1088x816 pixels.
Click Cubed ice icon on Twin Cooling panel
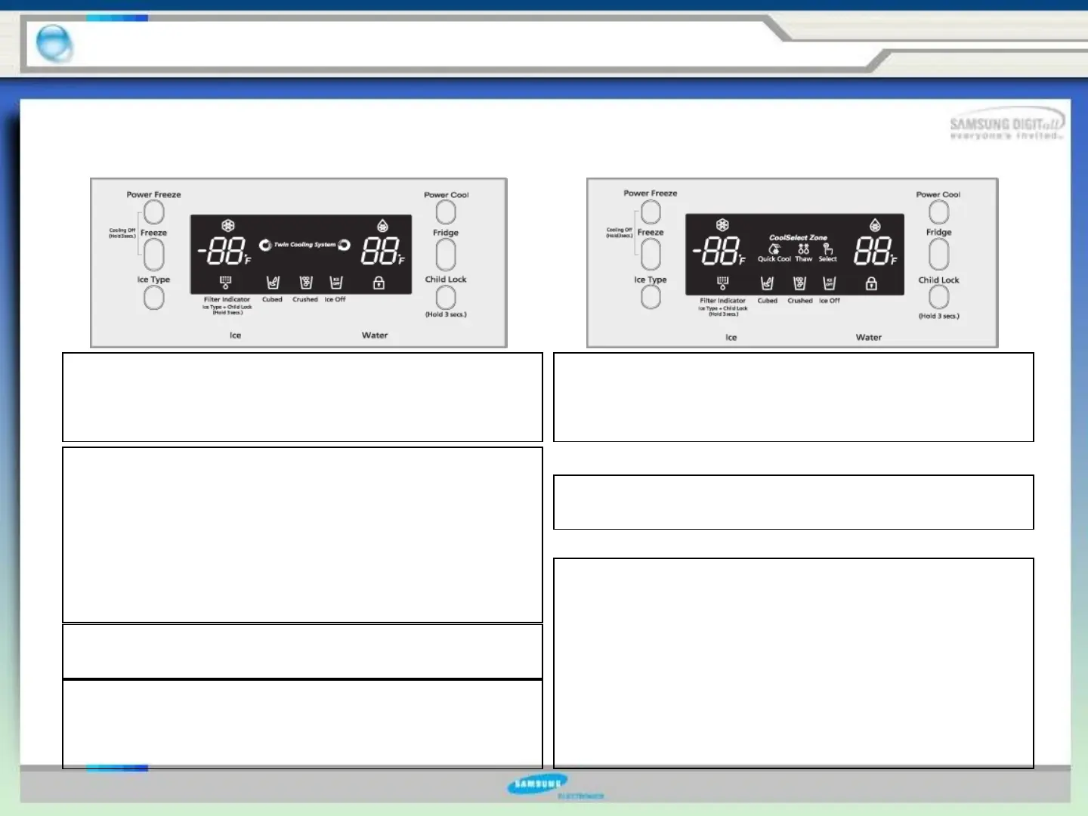273,283
